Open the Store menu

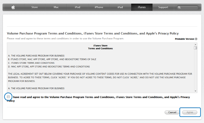(34, 7)
